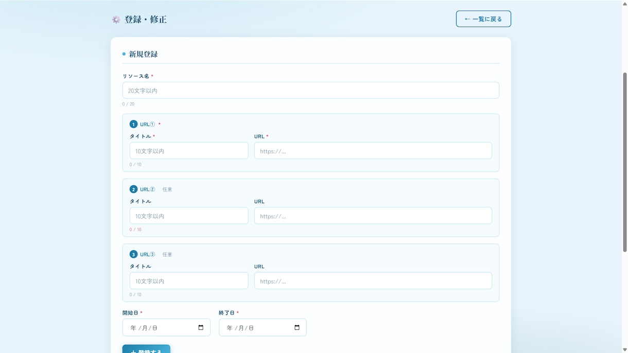Screen dimensions: 628x353
Task: Click the URL③ タイトル input field
Action: [x=189, y=281]
